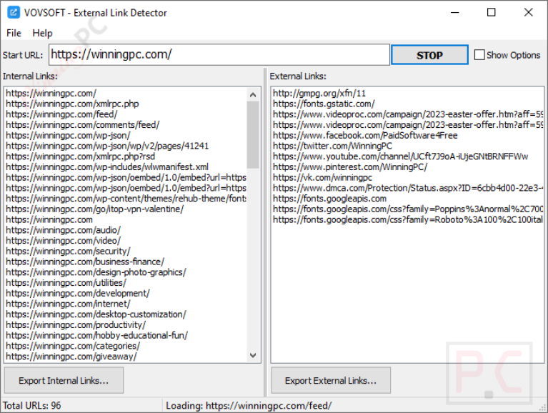Select https://winningpc.com/xmlrpc.php internal link
The width and height of the screenshot is (548, 413).
[72, 104]
